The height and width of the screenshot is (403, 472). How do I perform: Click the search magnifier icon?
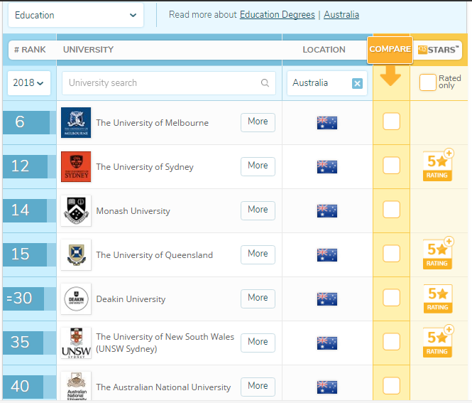pyautogui.click(x=265, y=83)
